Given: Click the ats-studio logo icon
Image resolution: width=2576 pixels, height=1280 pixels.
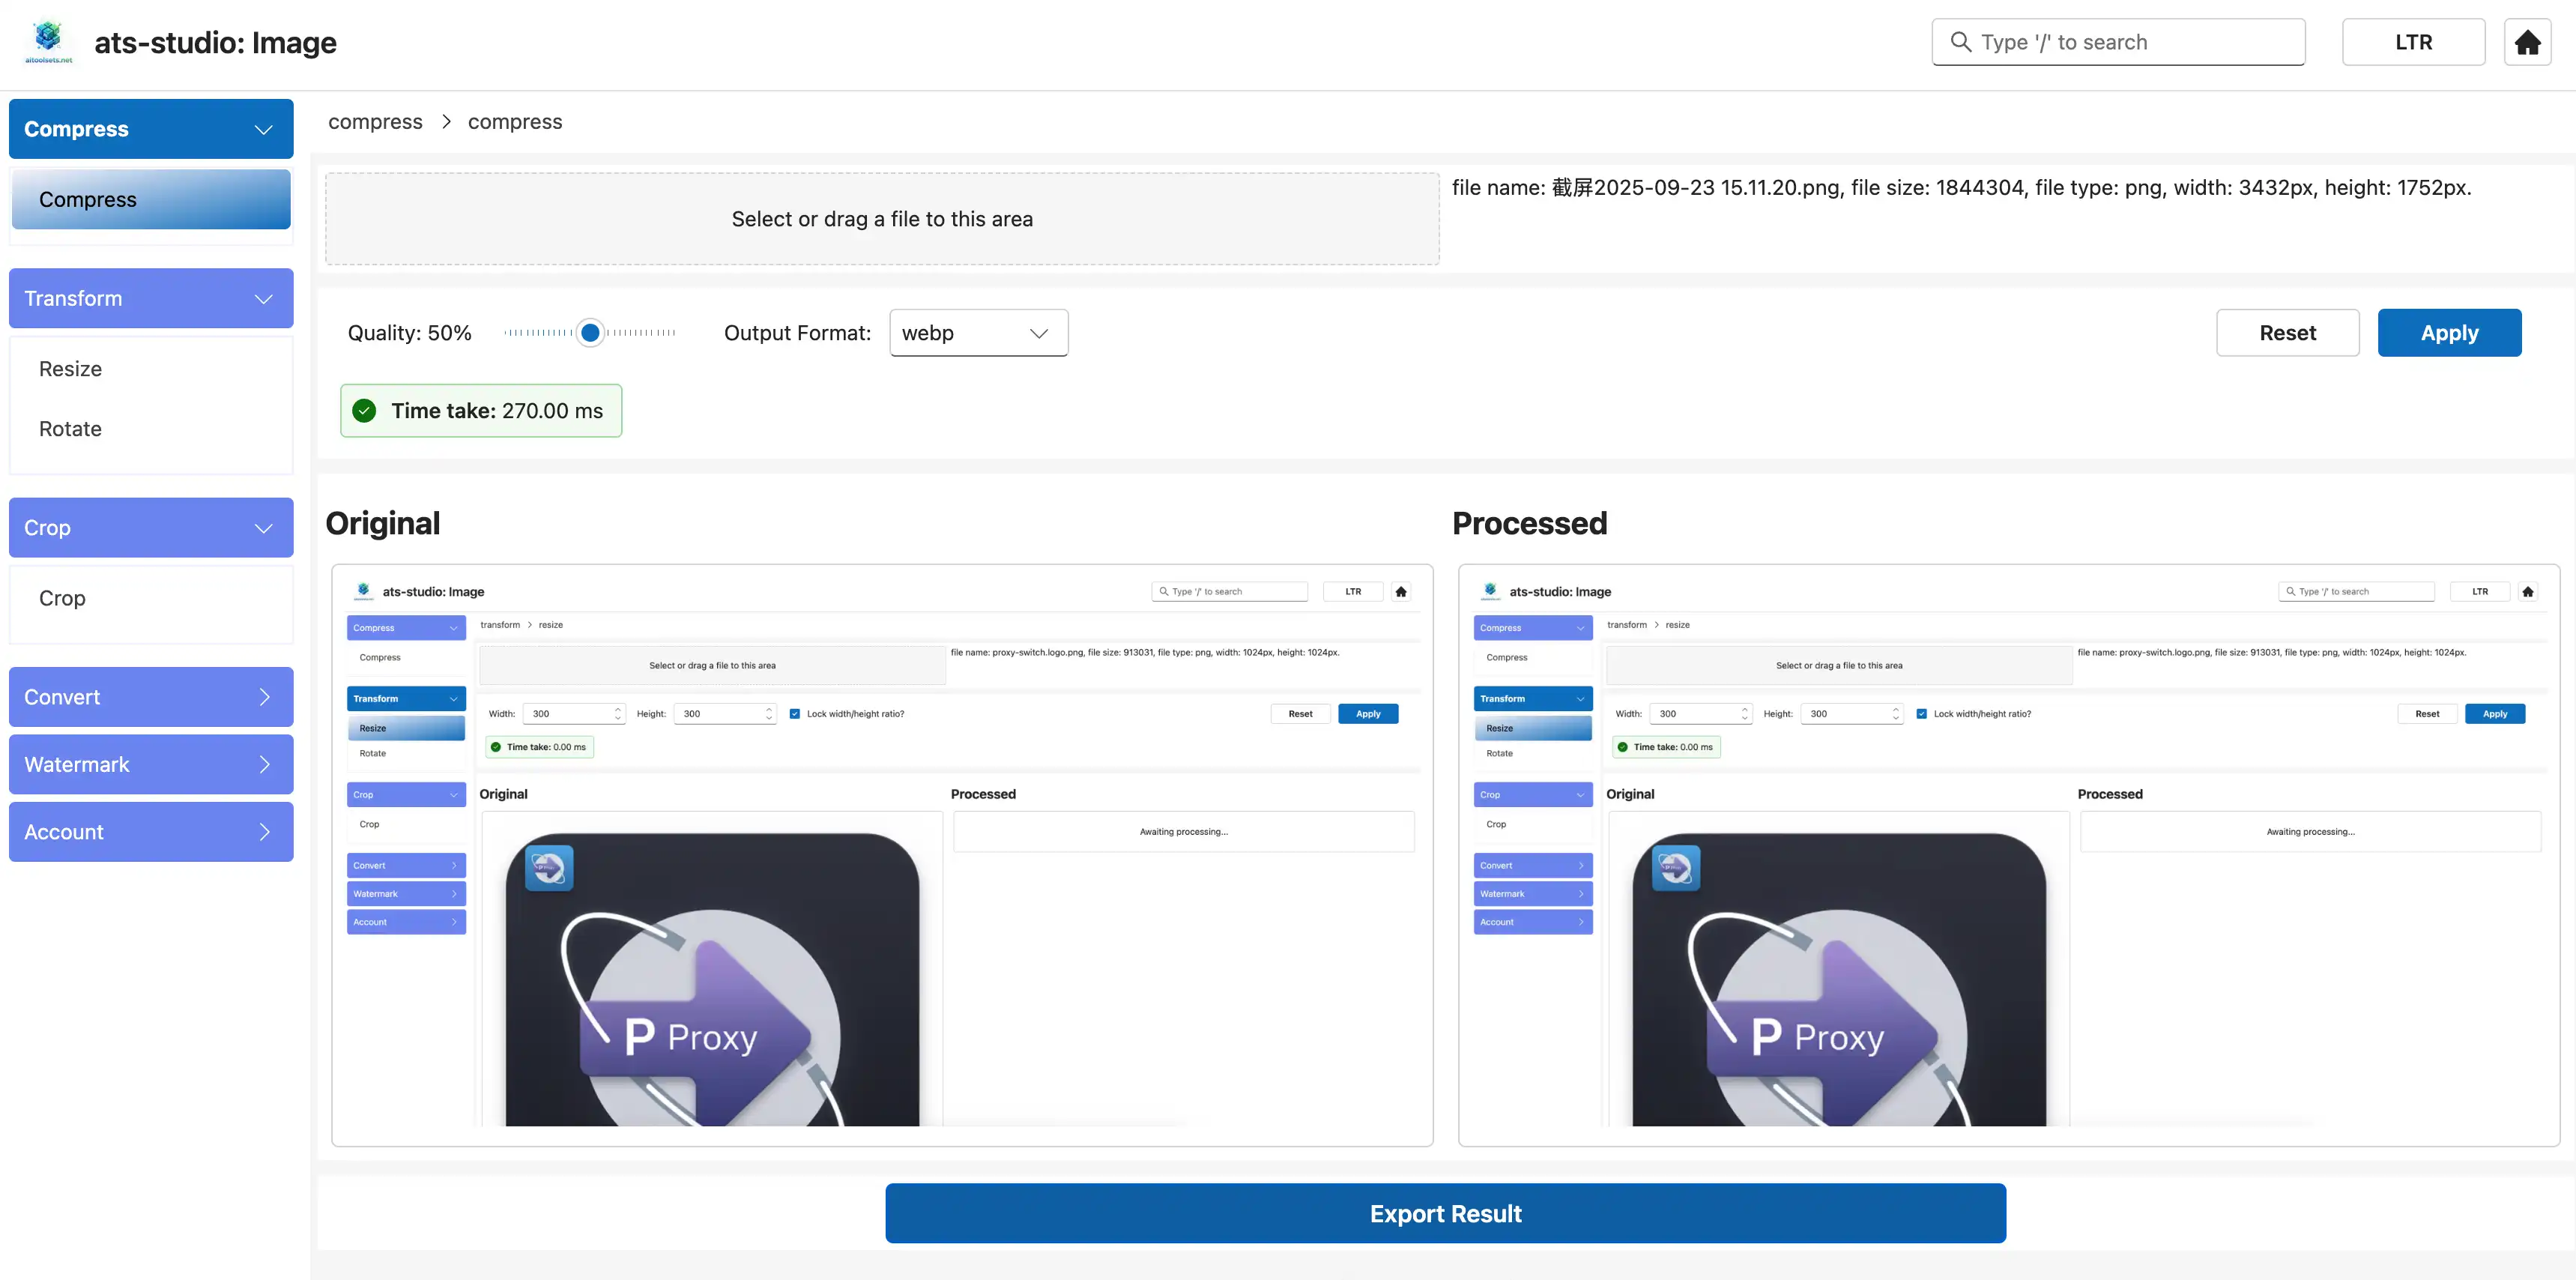Looking at the screenshot, I should 47,38.
